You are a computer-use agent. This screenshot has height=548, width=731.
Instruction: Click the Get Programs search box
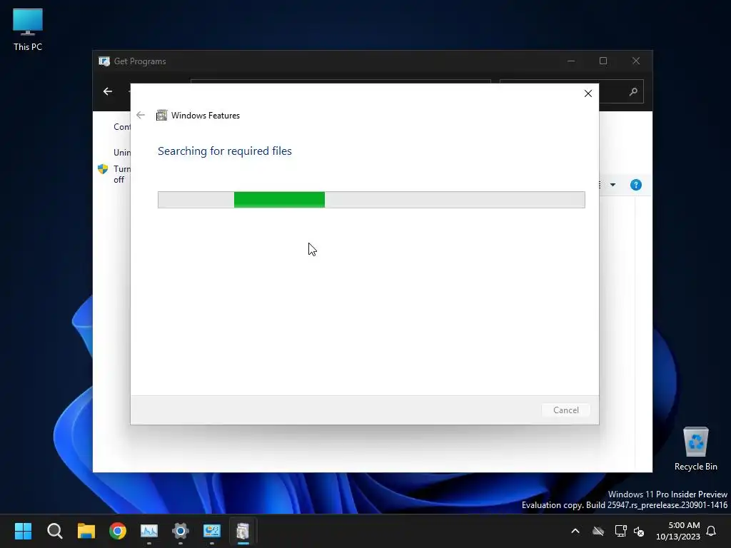(572, 92)
